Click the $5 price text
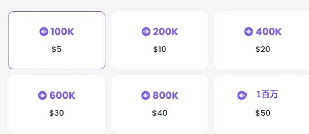 tap(56, 49)
